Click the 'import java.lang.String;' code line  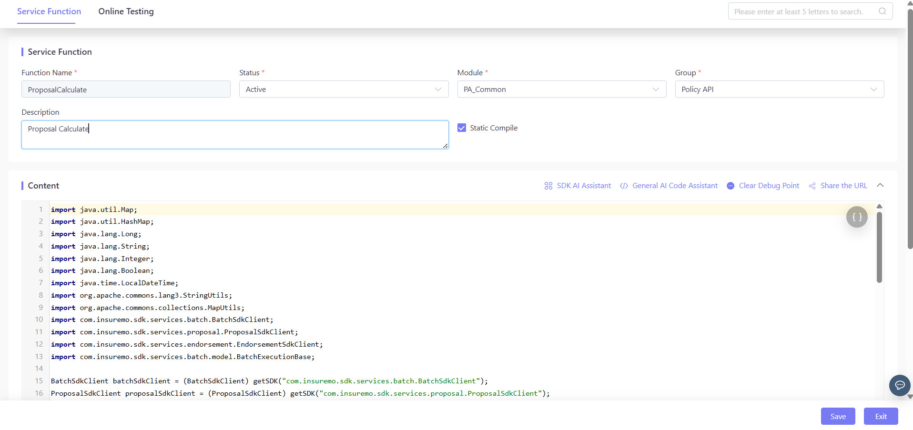pos(100,246)
